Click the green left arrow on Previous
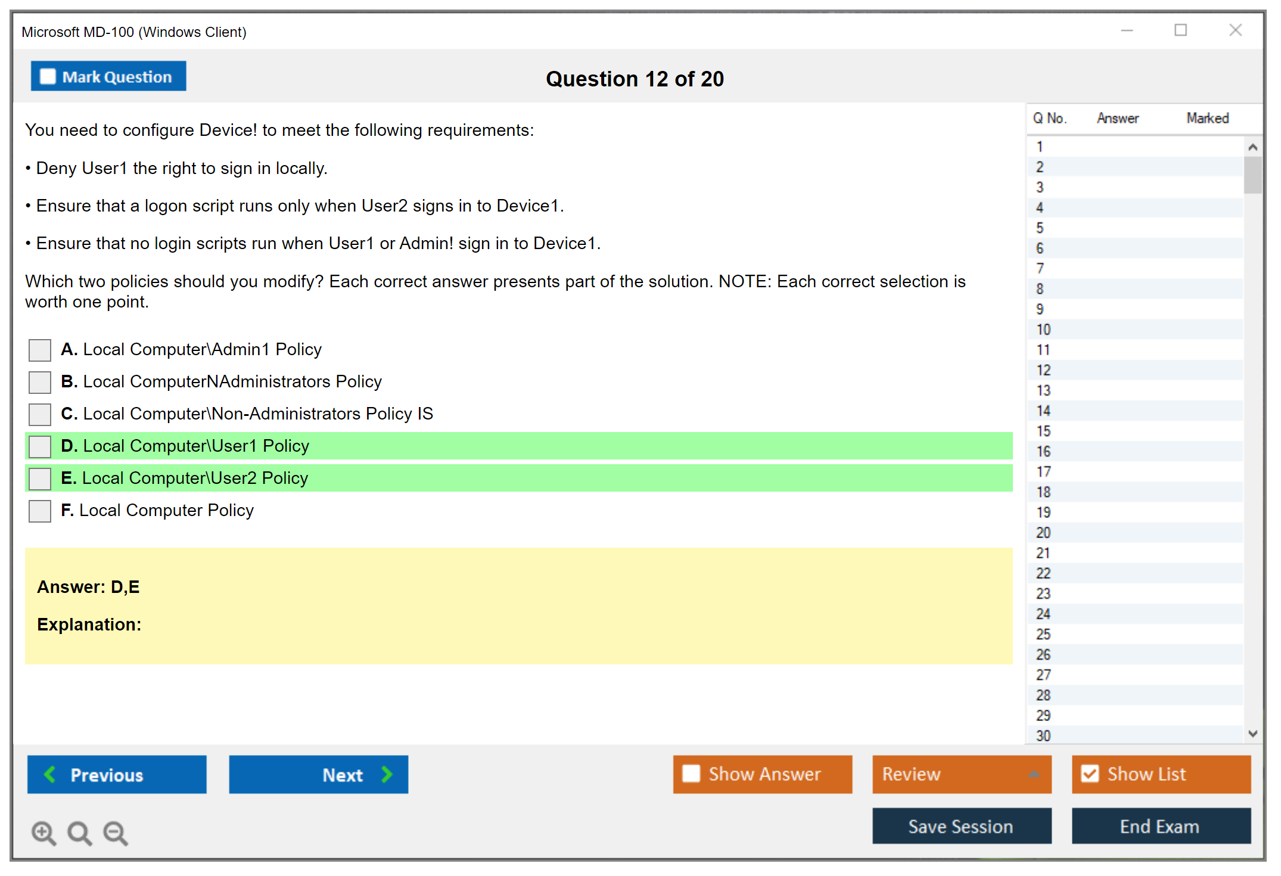 50,774
